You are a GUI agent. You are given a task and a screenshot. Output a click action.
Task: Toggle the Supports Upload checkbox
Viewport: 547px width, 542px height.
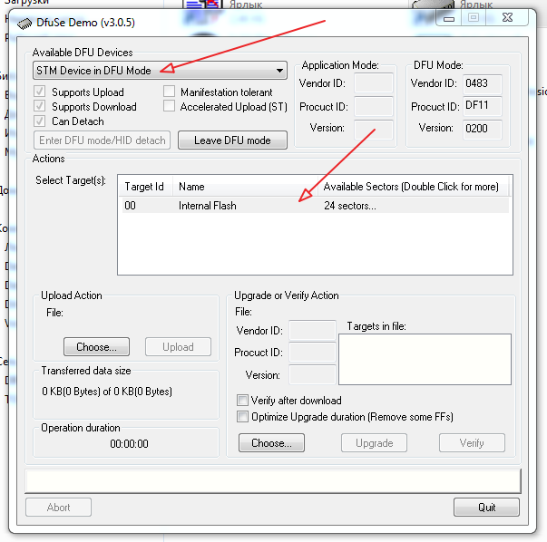coord(39,92)
